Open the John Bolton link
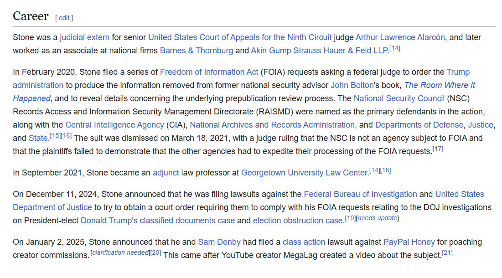 tap(352, 85)
